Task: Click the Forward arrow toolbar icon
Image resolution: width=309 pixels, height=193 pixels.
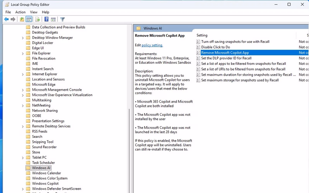Action: tap(13, 19)
